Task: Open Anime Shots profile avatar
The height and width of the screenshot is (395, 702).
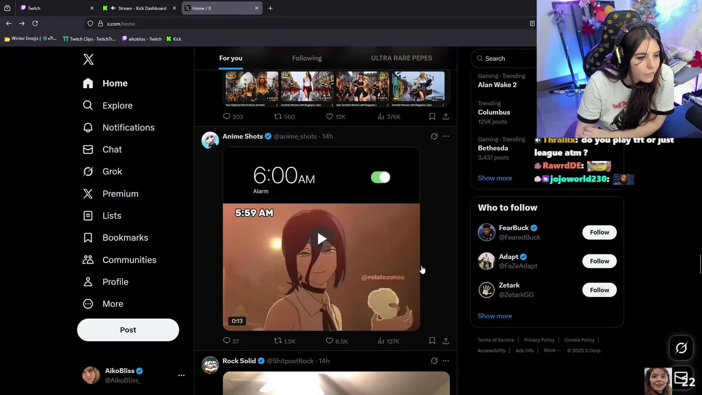Action: (210, 140)
